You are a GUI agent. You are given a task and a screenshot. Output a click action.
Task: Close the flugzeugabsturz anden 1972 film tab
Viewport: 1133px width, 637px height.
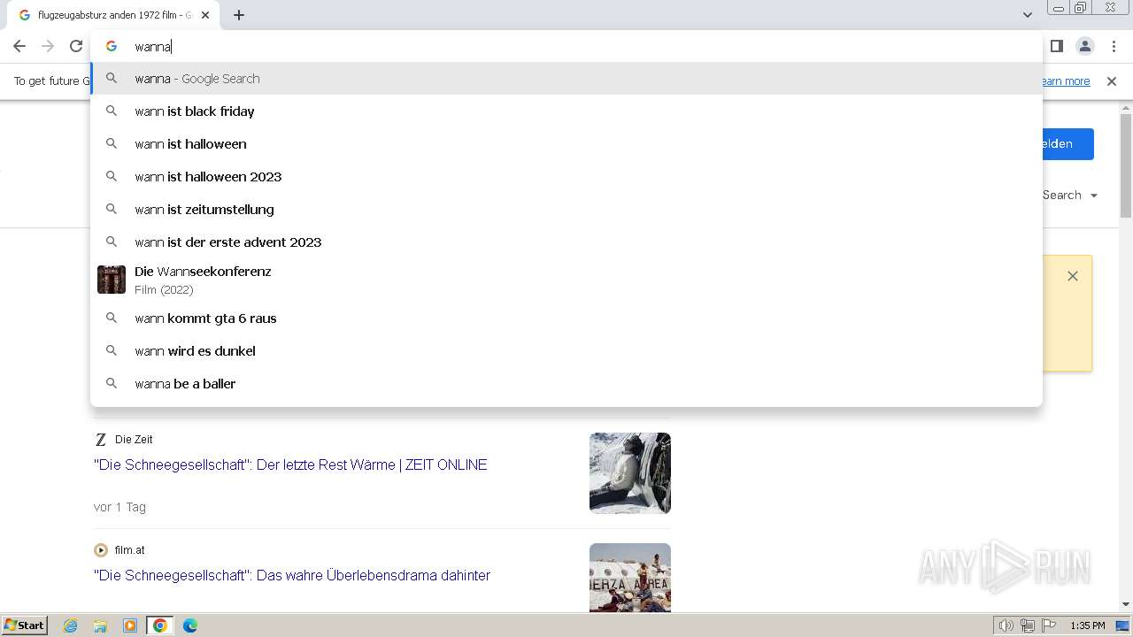click(x=205, y=15)
